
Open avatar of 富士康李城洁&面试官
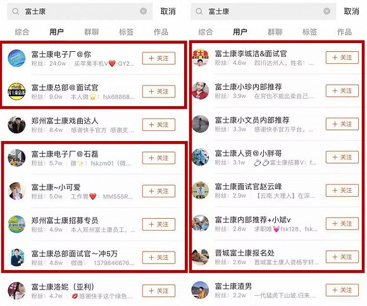tap(200, 58)
